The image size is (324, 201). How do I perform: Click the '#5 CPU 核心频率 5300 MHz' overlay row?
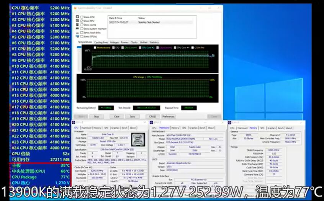pos(41,37)
